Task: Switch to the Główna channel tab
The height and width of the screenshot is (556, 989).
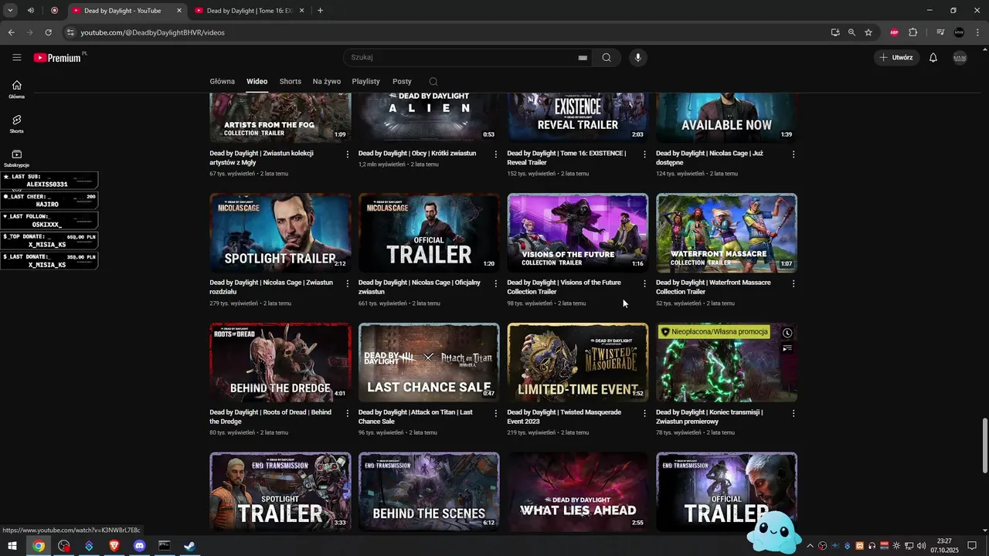Action: pos(222,81)
